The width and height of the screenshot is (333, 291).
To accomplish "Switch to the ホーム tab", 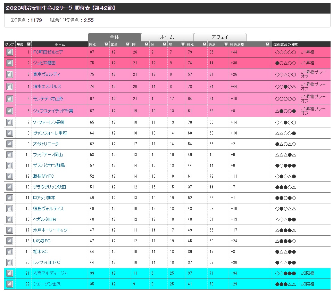I will coord(167,37).
